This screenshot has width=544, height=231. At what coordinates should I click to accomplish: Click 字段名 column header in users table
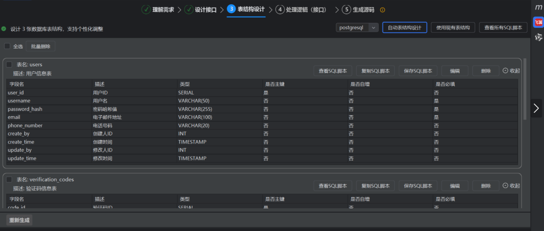tap(49, 84)
